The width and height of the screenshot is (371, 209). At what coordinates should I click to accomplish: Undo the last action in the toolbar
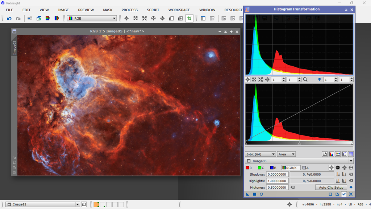[x=9, y=19]
